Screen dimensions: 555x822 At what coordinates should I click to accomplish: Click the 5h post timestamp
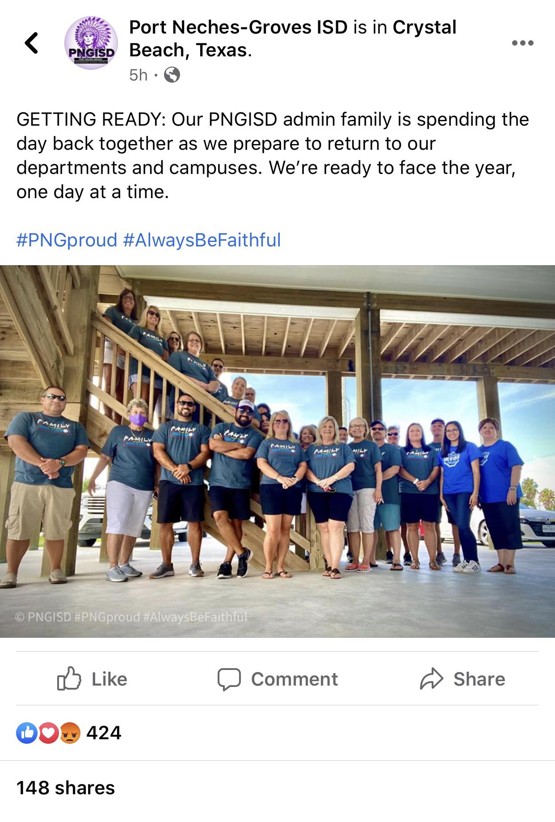(138, 75)
